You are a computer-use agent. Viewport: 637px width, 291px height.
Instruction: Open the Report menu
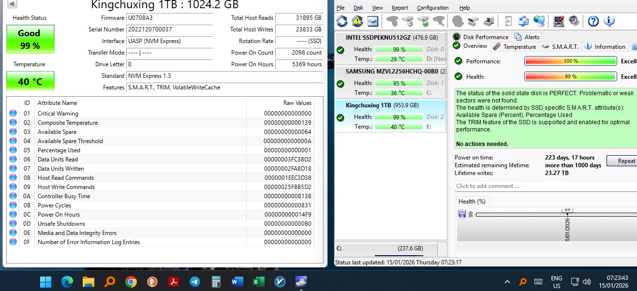point(400,8)
